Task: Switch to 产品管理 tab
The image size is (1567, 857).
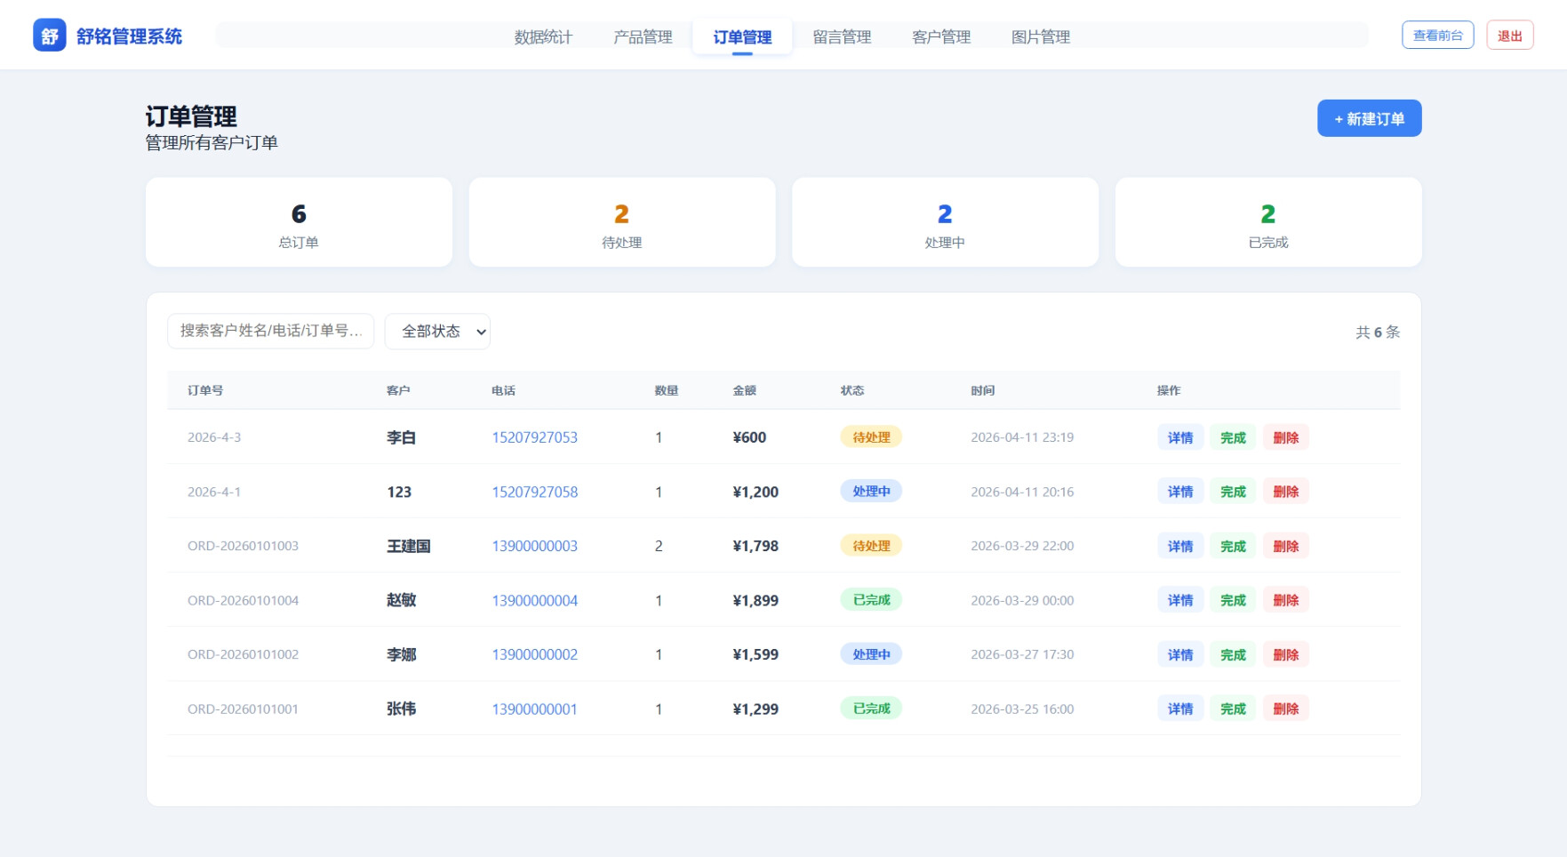Action: coord(643,37)
